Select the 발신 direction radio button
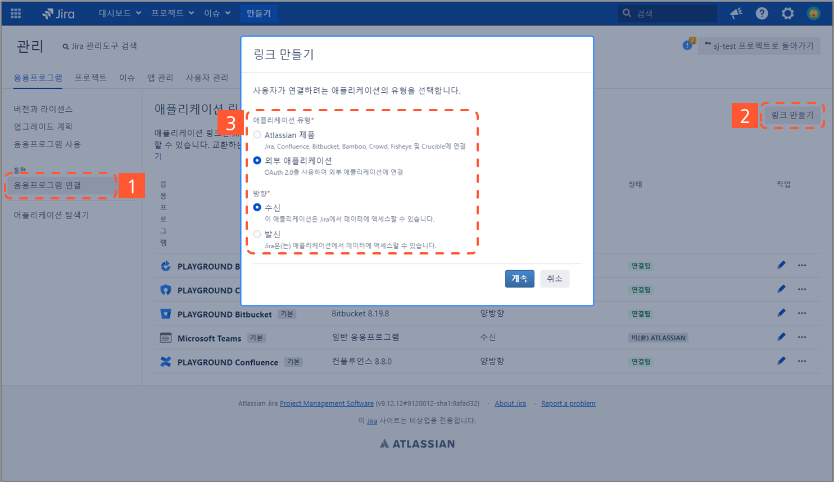Image resolution: width=834 pixels, height=482 pixels. [x=257, y=234]
